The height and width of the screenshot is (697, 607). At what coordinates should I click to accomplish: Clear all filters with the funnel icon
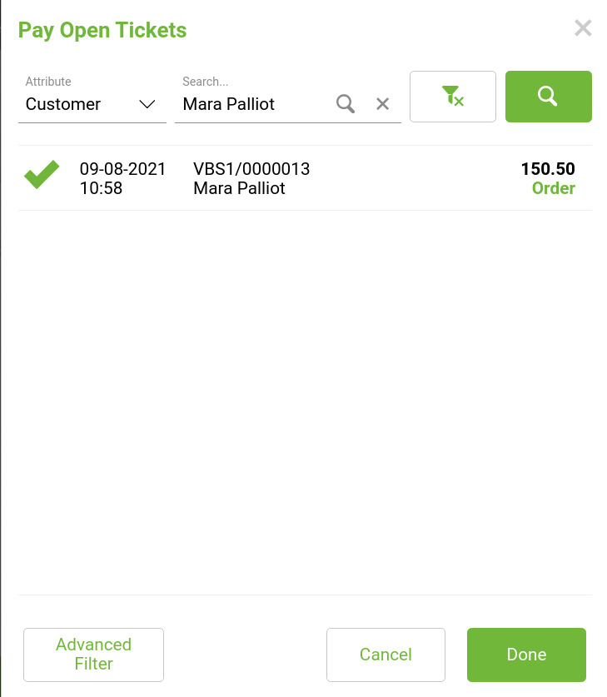[x=453, y=97]
